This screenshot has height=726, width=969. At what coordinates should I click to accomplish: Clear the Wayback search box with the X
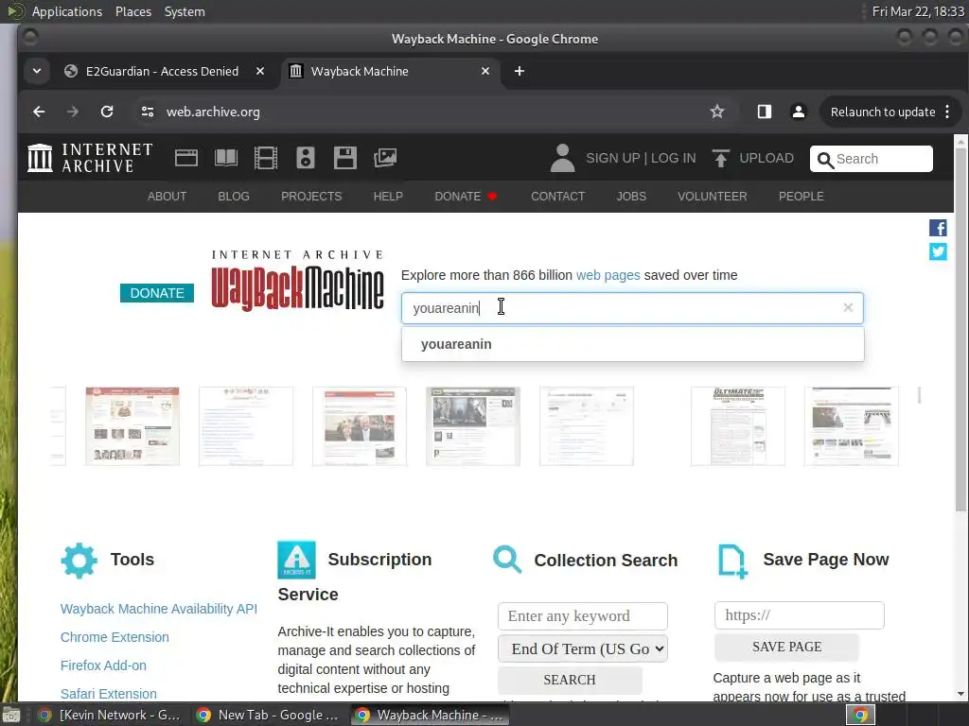[x=848, y=307]
